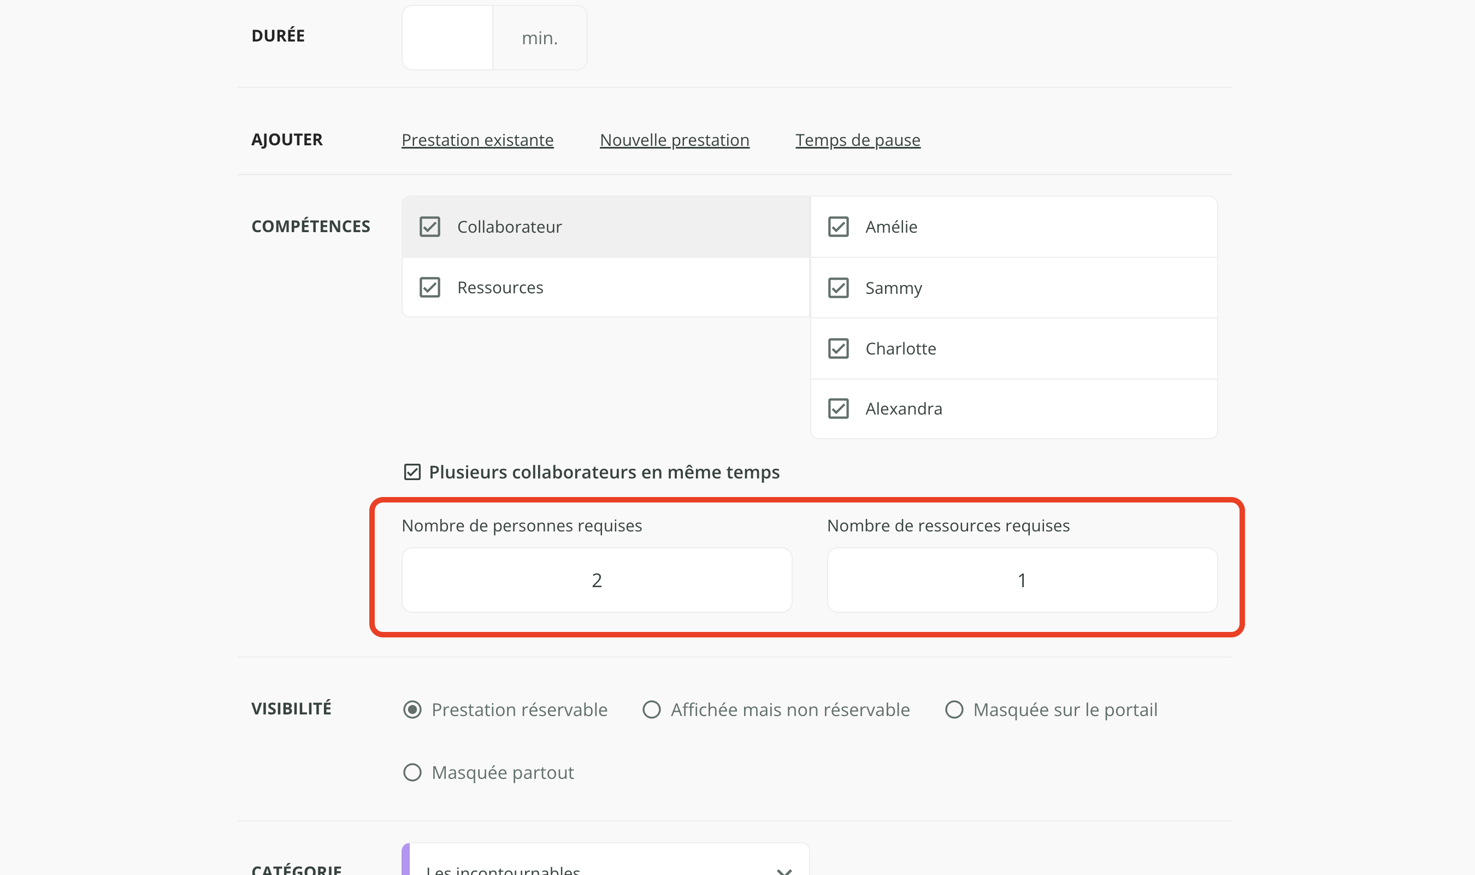Add a Temps de pause
Image resolution: width=1475 pixels, height=875 pixels.
[x=858, y=140]
